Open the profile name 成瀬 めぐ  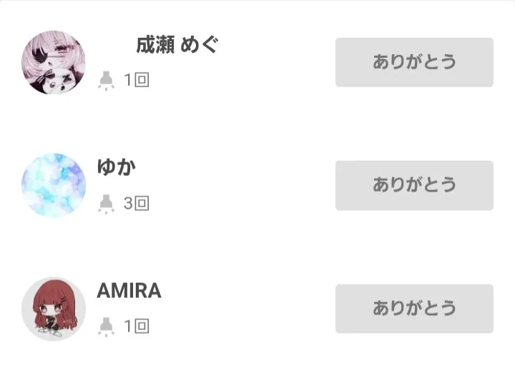coord(177,45)
